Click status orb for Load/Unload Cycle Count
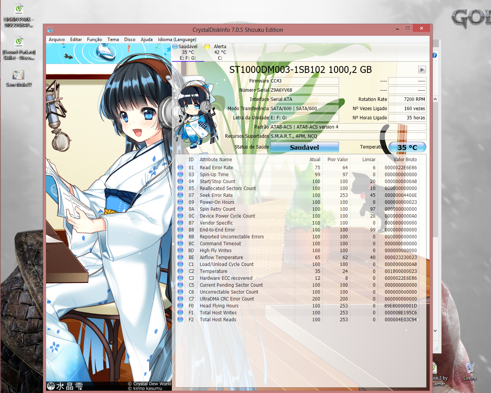491x393 pixels. pos(180,264)
